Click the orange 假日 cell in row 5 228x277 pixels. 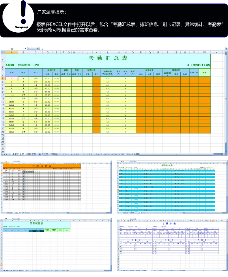click(96, 78)
